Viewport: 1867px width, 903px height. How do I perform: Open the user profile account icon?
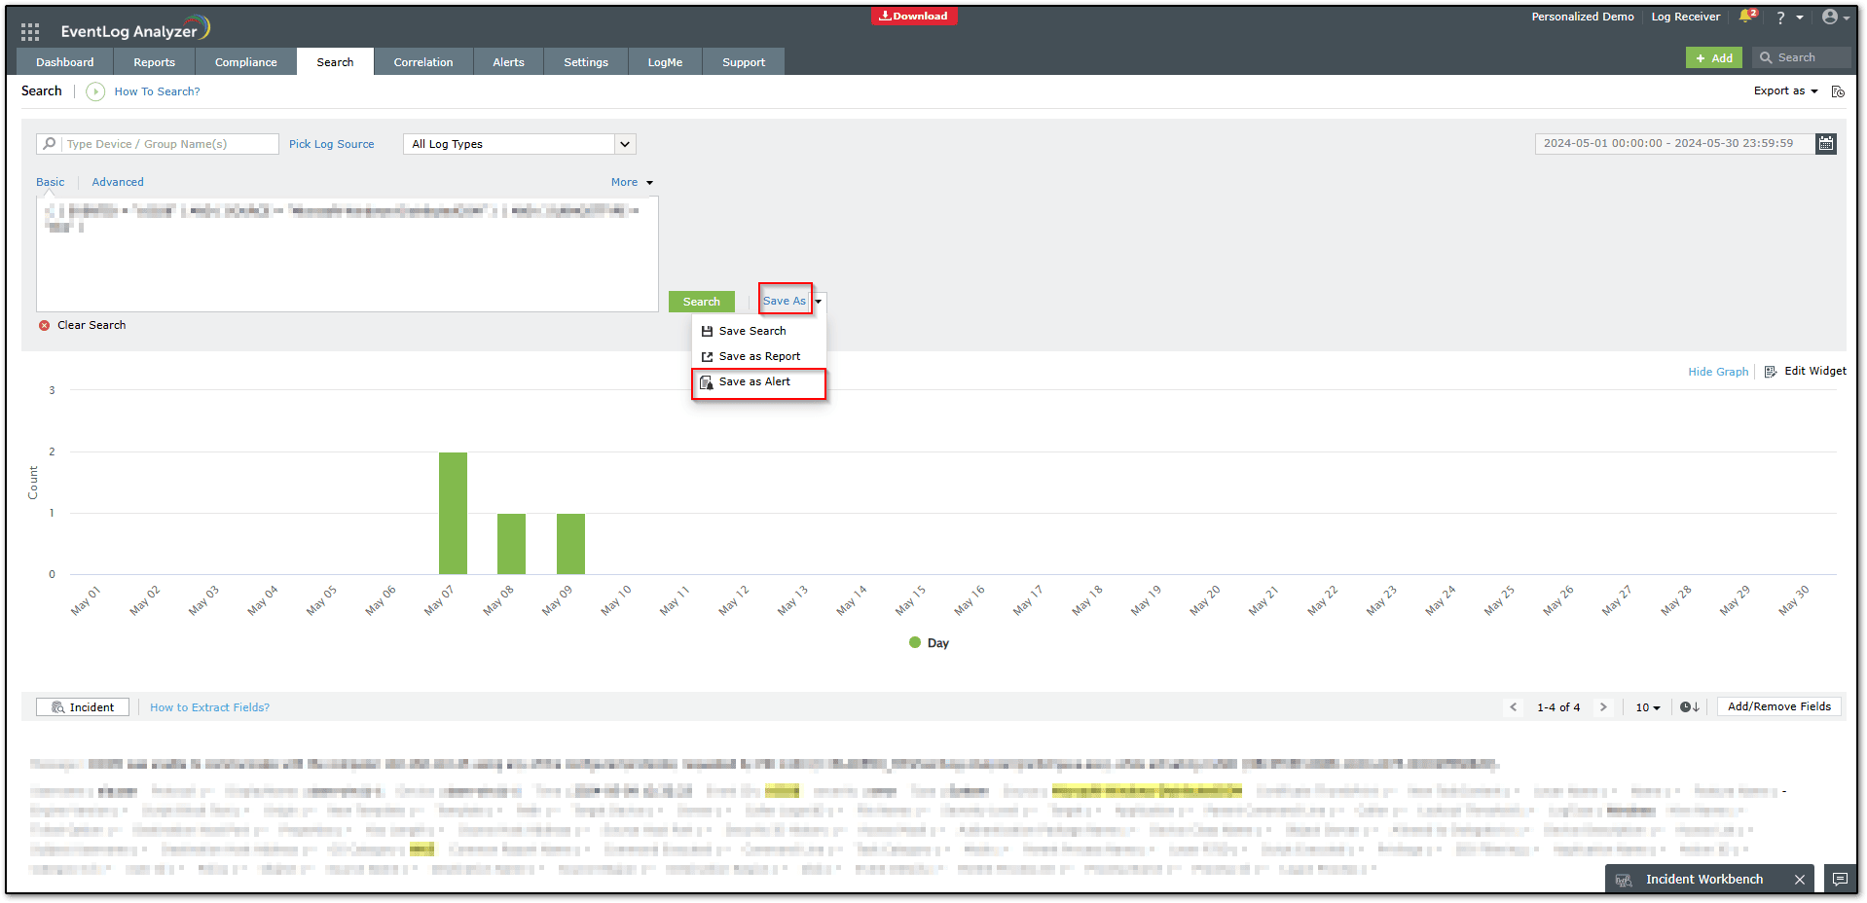click(x=1830, y=17)
